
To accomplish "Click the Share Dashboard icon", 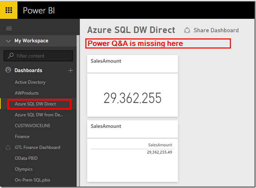I will click(x=187, y=30).
